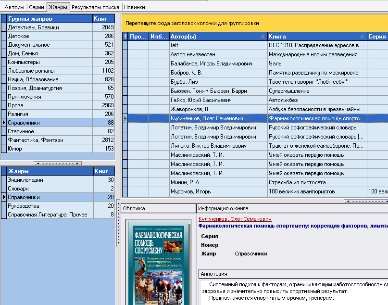The width and height of the screenshot is (388, 305).
Task: Select the Жанры tab
Action: coord(58,7)
